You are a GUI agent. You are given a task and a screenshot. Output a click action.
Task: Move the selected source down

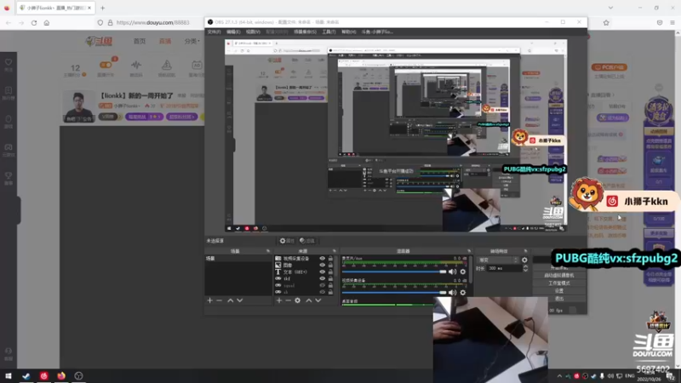tap(318, 300)
